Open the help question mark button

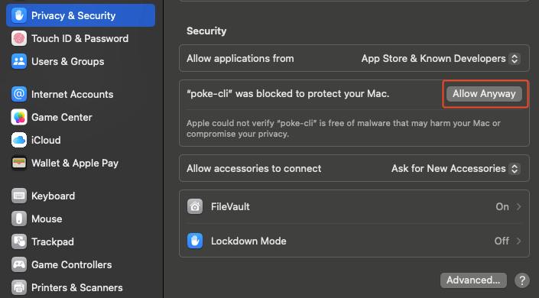tap(522, 280)
